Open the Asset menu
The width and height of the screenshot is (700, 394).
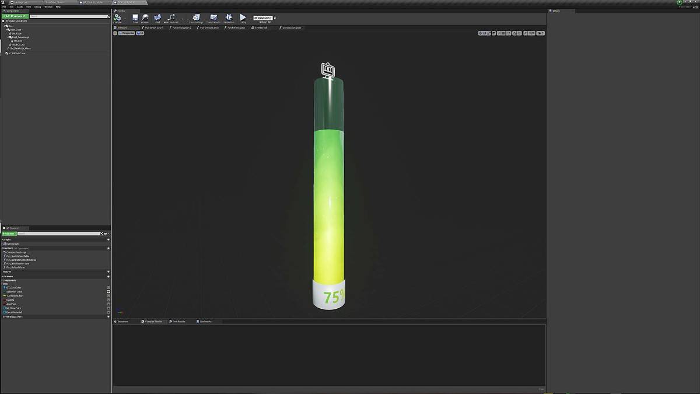tap(20, 7)
